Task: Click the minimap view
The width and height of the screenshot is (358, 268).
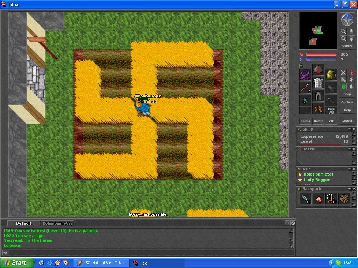Action: [x=318, y=31]
